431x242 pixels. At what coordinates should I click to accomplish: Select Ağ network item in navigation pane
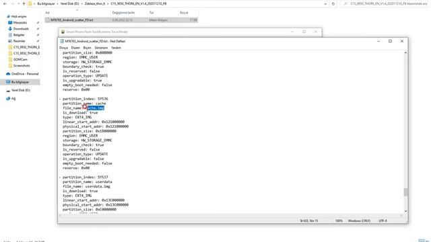coord(13,99)
